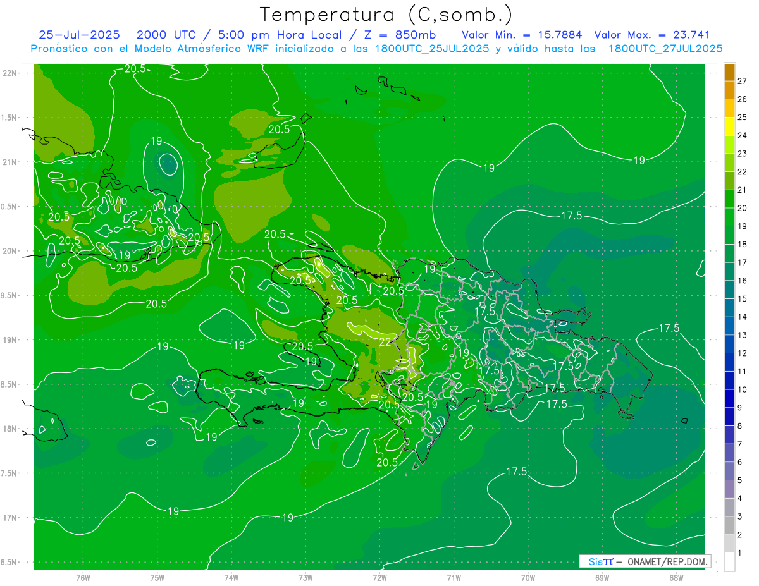Click longitude axis label "68W"
The width and height of the screenshot is (759, 586).
[x=676, y=578]
